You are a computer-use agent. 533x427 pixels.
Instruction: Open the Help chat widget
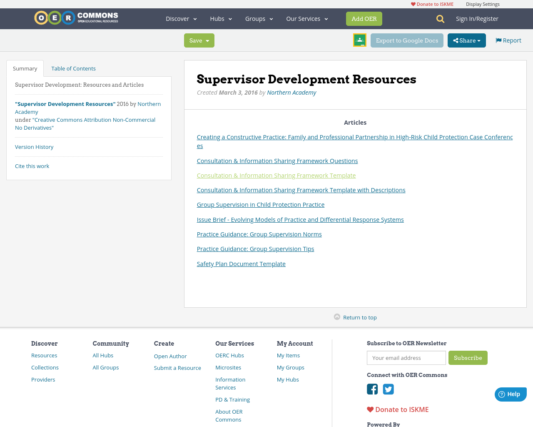[510, 394]
